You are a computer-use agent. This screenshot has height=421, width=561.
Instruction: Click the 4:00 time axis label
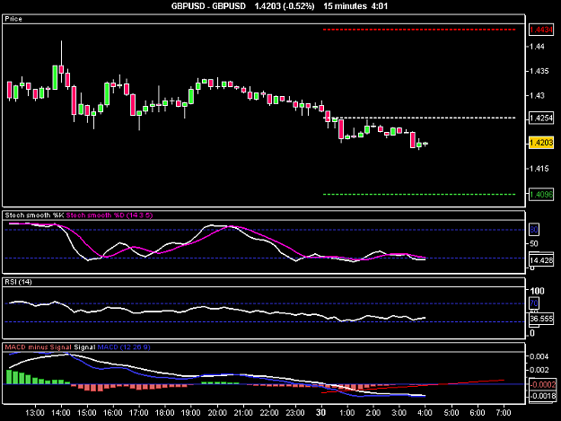click(x=425, y=413)
